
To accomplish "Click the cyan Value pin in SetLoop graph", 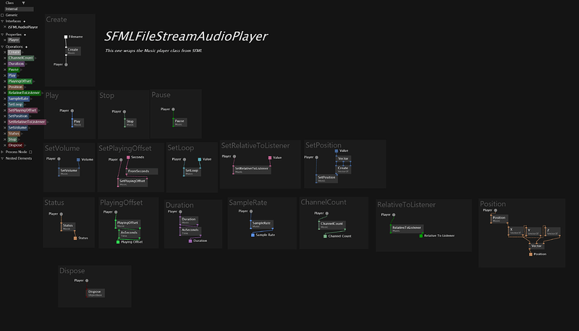I will [200, 160].
